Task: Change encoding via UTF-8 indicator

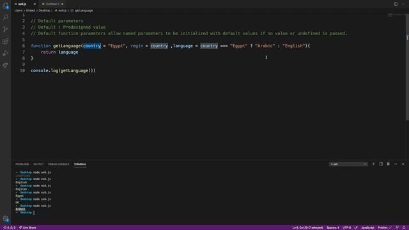Action: pyautogui.click(x=346, y=227)
